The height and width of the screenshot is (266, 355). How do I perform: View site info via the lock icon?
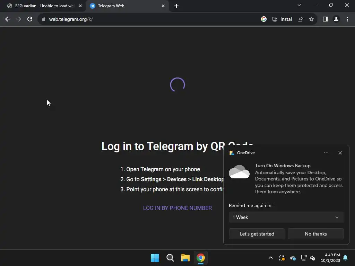[x=44, y=19]
